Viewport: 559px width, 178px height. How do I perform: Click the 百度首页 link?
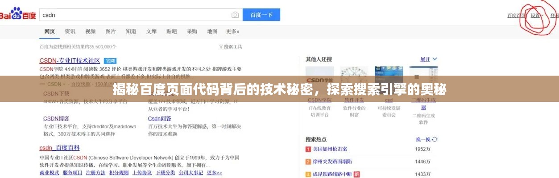[516, 15]
